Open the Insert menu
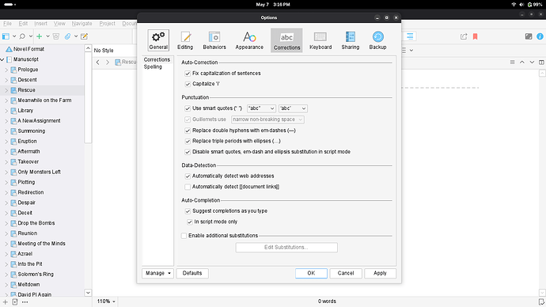Viewport: 546px width, 307px height. click(40, 23)
